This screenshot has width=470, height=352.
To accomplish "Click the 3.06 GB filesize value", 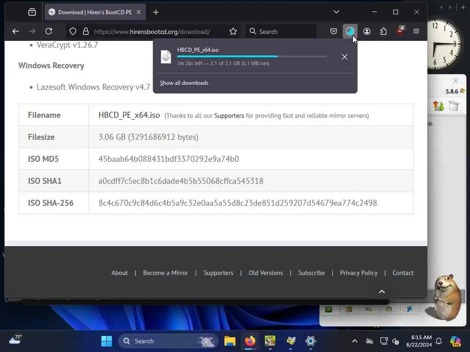I will (x=148, y=137).
